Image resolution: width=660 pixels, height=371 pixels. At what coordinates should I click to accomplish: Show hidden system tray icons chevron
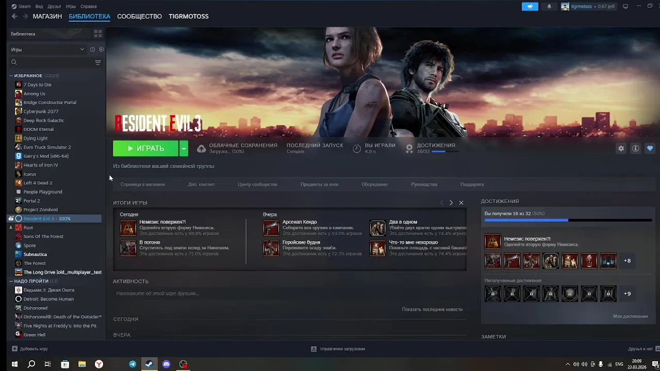pyautogui.click(x=568, y=364)
